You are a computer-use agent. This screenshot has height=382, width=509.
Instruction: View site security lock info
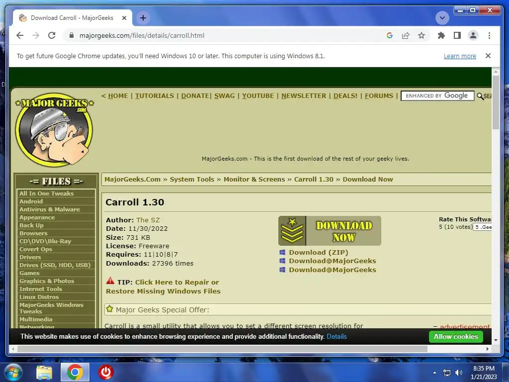pos(72,35)
